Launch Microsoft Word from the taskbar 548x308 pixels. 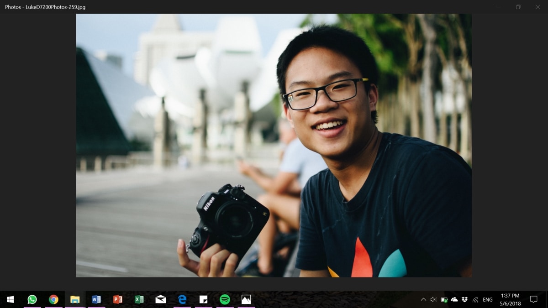(96, 299)
